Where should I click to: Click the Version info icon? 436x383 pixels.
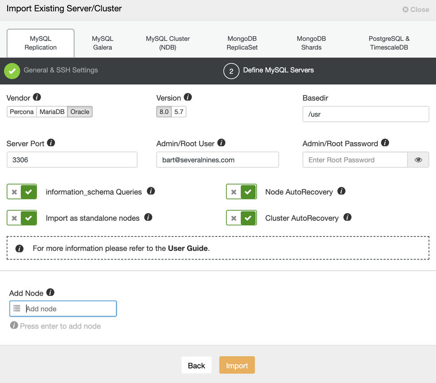188,97
